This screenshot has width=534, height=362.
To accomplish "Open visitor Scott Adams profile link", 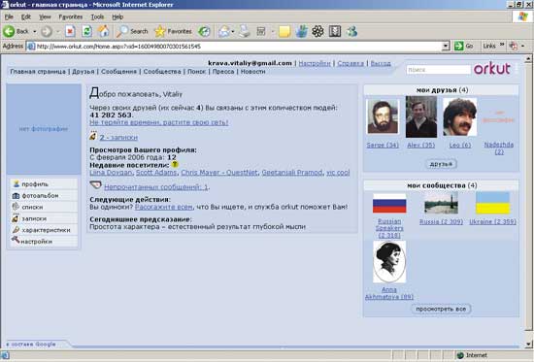I will (x=156, y=173).
